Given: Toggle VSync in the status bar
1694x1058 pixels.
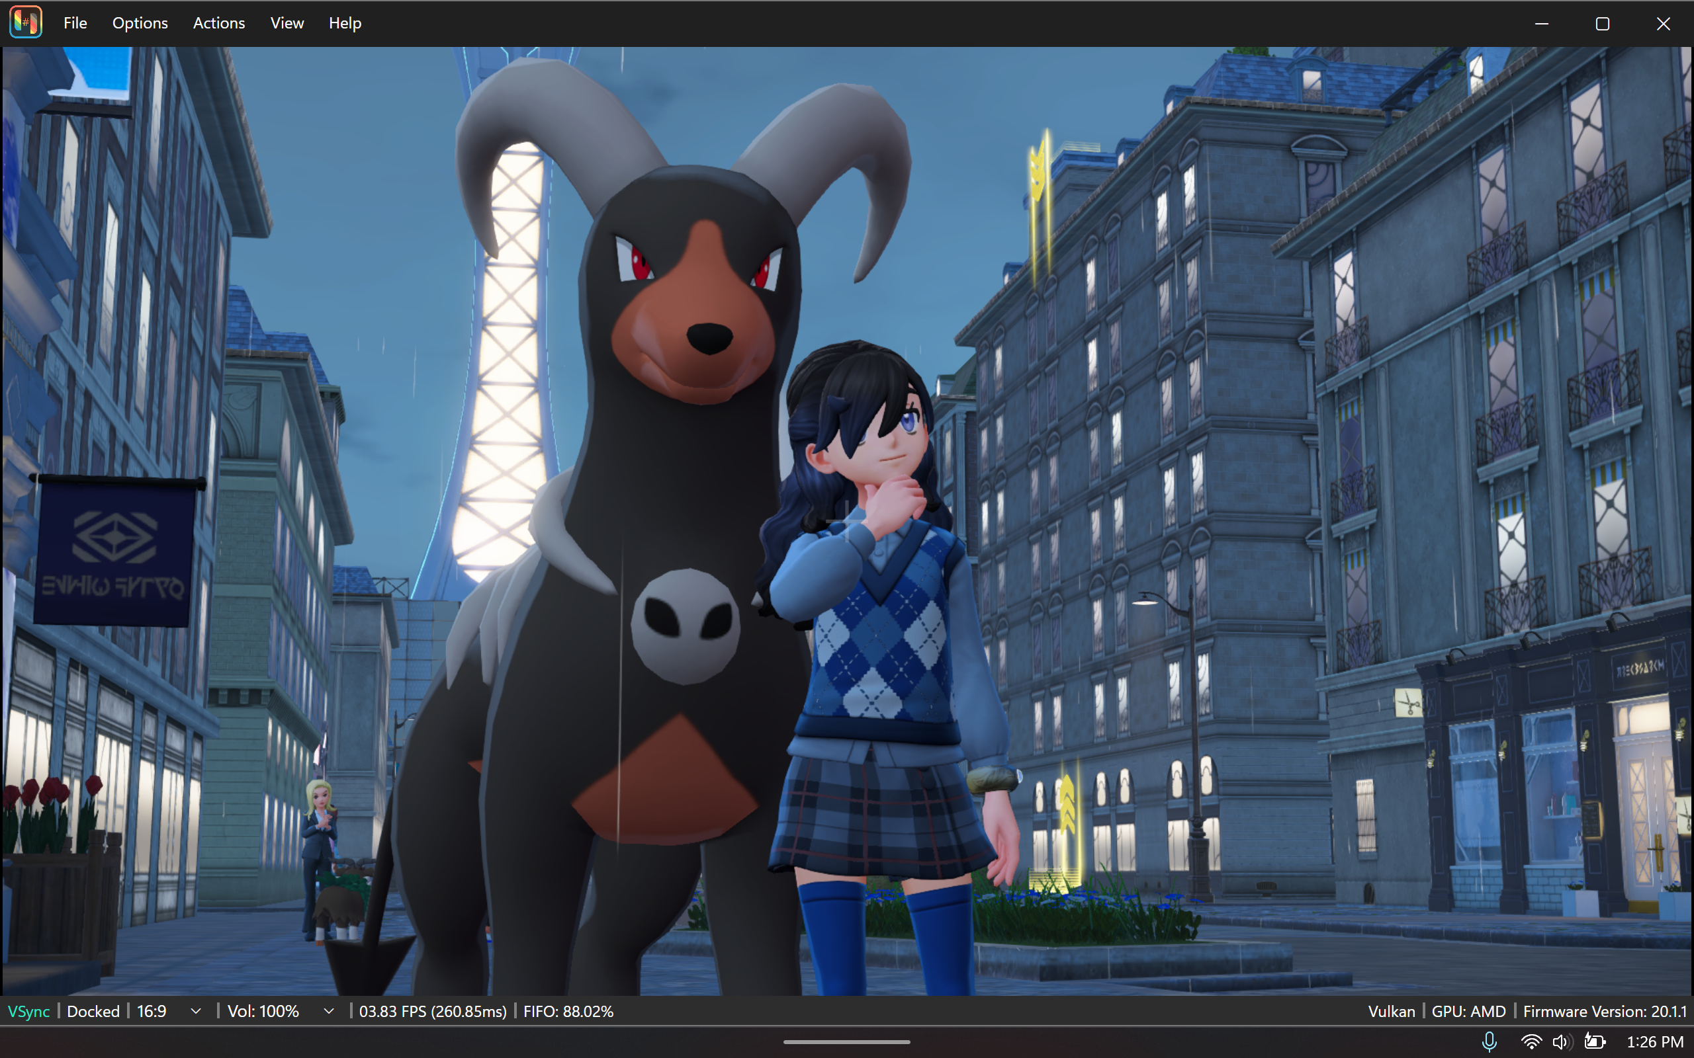Looking at the screenshot, I should 28,1011.
